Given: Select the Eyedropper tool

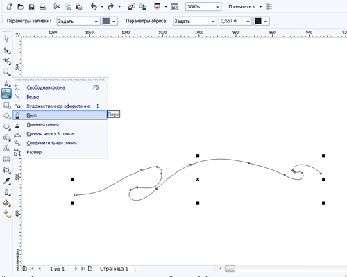Looking at the screenshot, I should (7, 181).
